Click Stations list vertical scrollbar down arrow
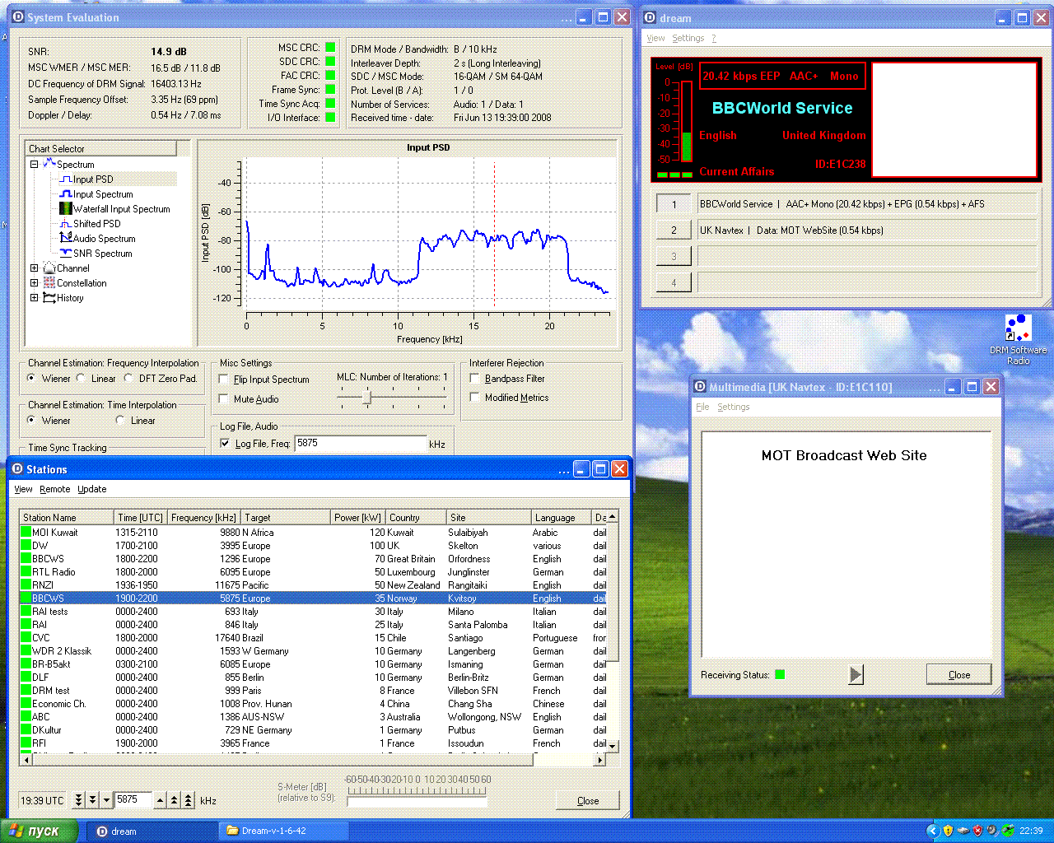This screenshot has width=1054, height=843. point(612,745)
